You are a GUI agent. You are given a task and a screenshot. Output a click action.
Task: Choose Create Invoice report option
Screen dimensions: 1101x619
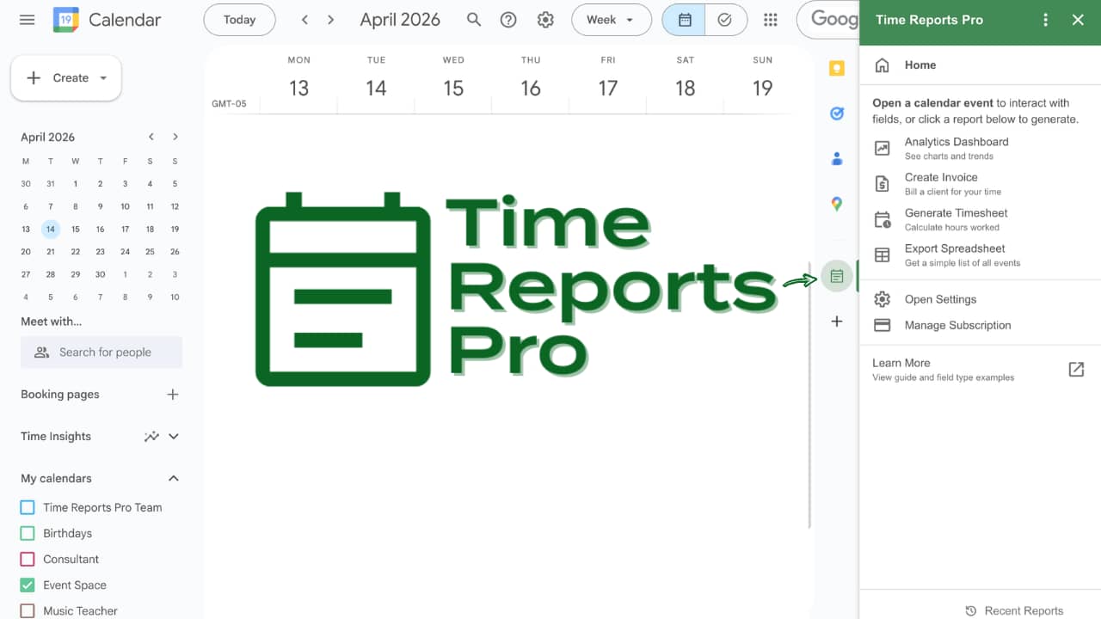coord(941,183)
